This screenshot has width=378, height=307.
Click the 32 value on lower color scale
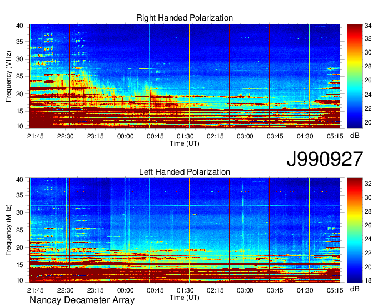(x=368, y=184)
